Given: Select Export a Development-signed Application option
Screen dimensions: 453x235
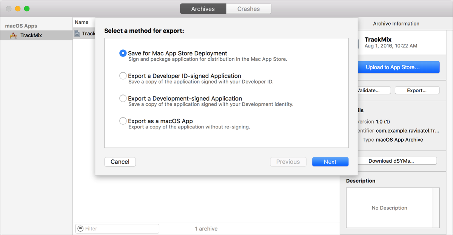Looking at the screenshot, I should [123, 99].
